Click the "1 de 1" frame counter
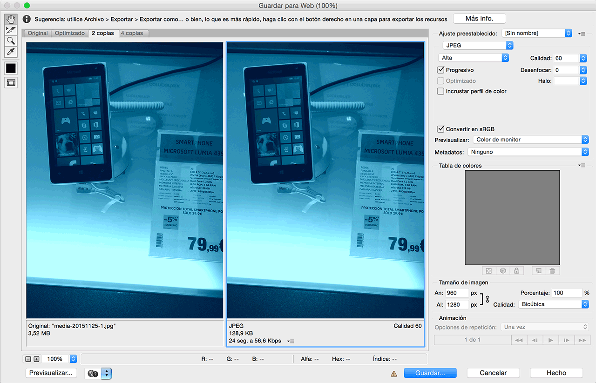 pos(472,340)
